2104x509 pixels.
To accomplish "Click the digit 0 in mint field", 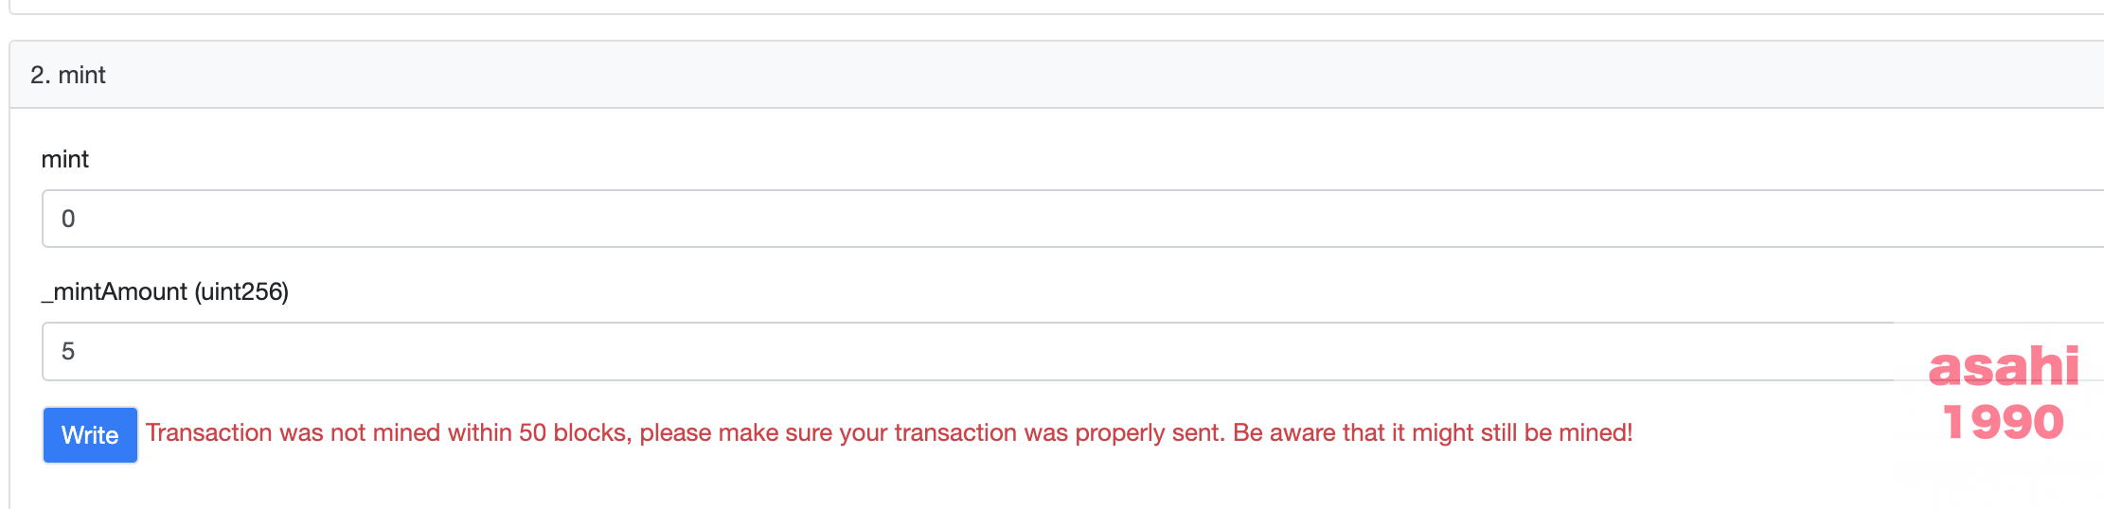I will coord(68,219).
